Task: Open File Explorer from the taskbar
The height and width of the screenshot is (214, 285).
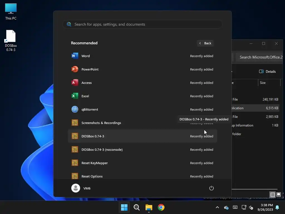Action: 149,207
